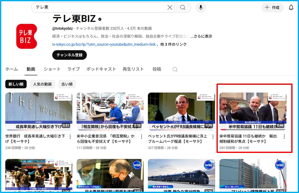Clear search text with X icon
The height and width of the screenshot is (193, 299).
tap(170, 7)
